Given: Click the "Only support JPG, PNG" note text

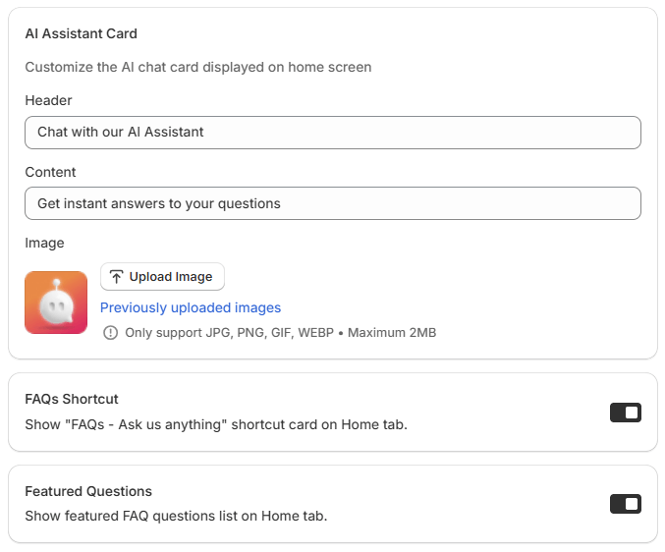Looking at the screenshot, I should pos(280,333).
